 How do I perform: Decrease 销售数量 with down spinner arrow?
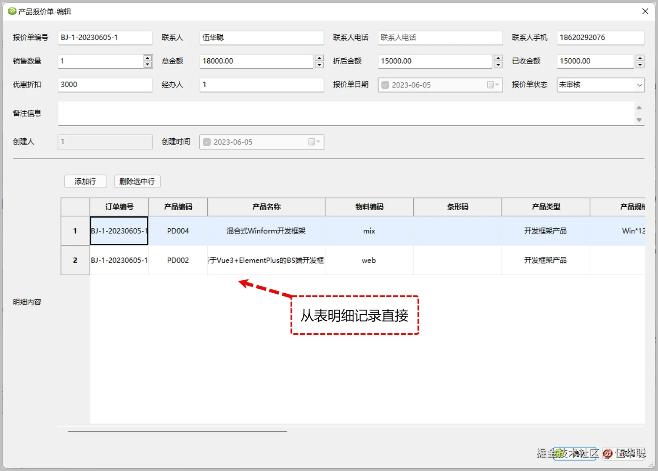(148, 65)
